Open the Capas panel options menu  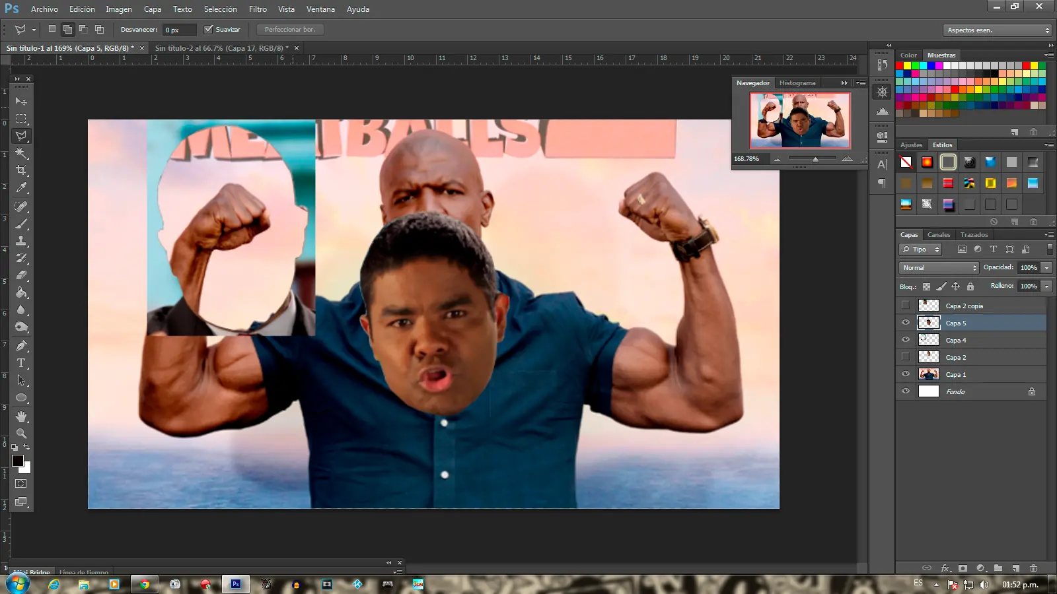click(1049, 235)
